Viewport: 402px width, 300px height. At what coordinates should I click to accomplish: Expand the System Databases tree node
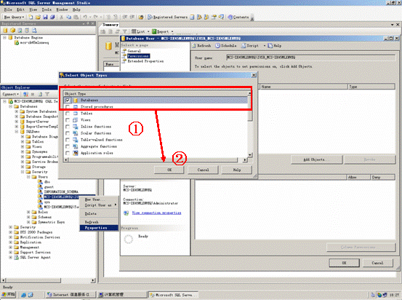17,111
